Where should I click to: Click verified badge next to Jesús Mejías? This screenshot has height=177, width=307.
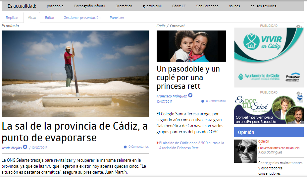pyautogui.click(x=25, y=147)
